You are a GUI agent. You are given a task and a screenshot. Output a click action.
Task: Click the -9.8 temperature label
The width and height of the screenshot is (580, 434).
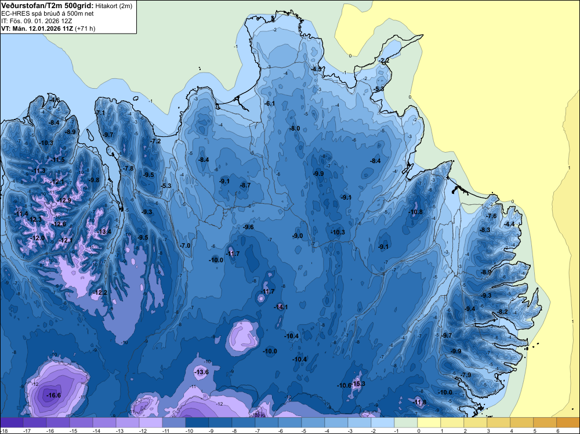click(95, 180)
